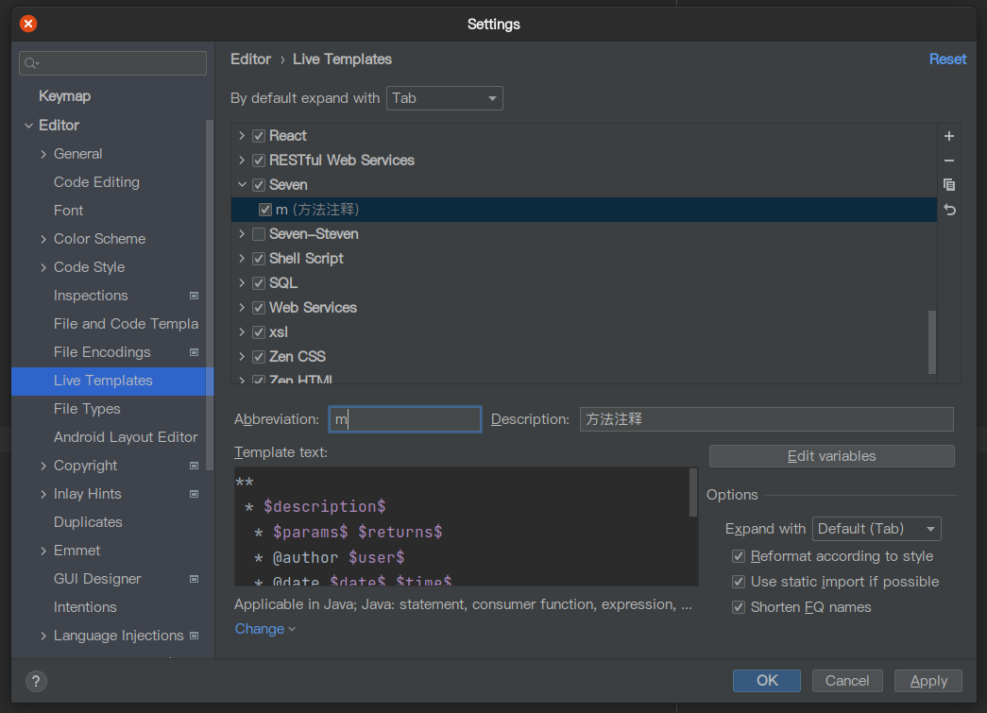Click the Apply button
The height and width of the screenshot is (713, 987).
[928, 681]
